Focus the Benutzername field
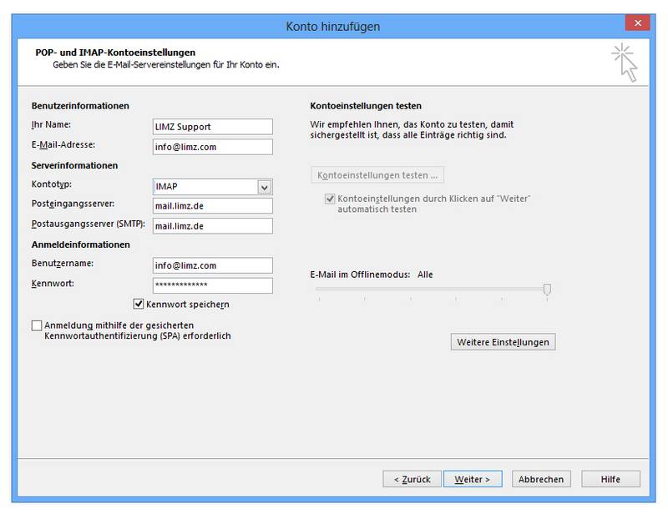Image resolution: width=668 pixels, height=514 pixels. 213,265
